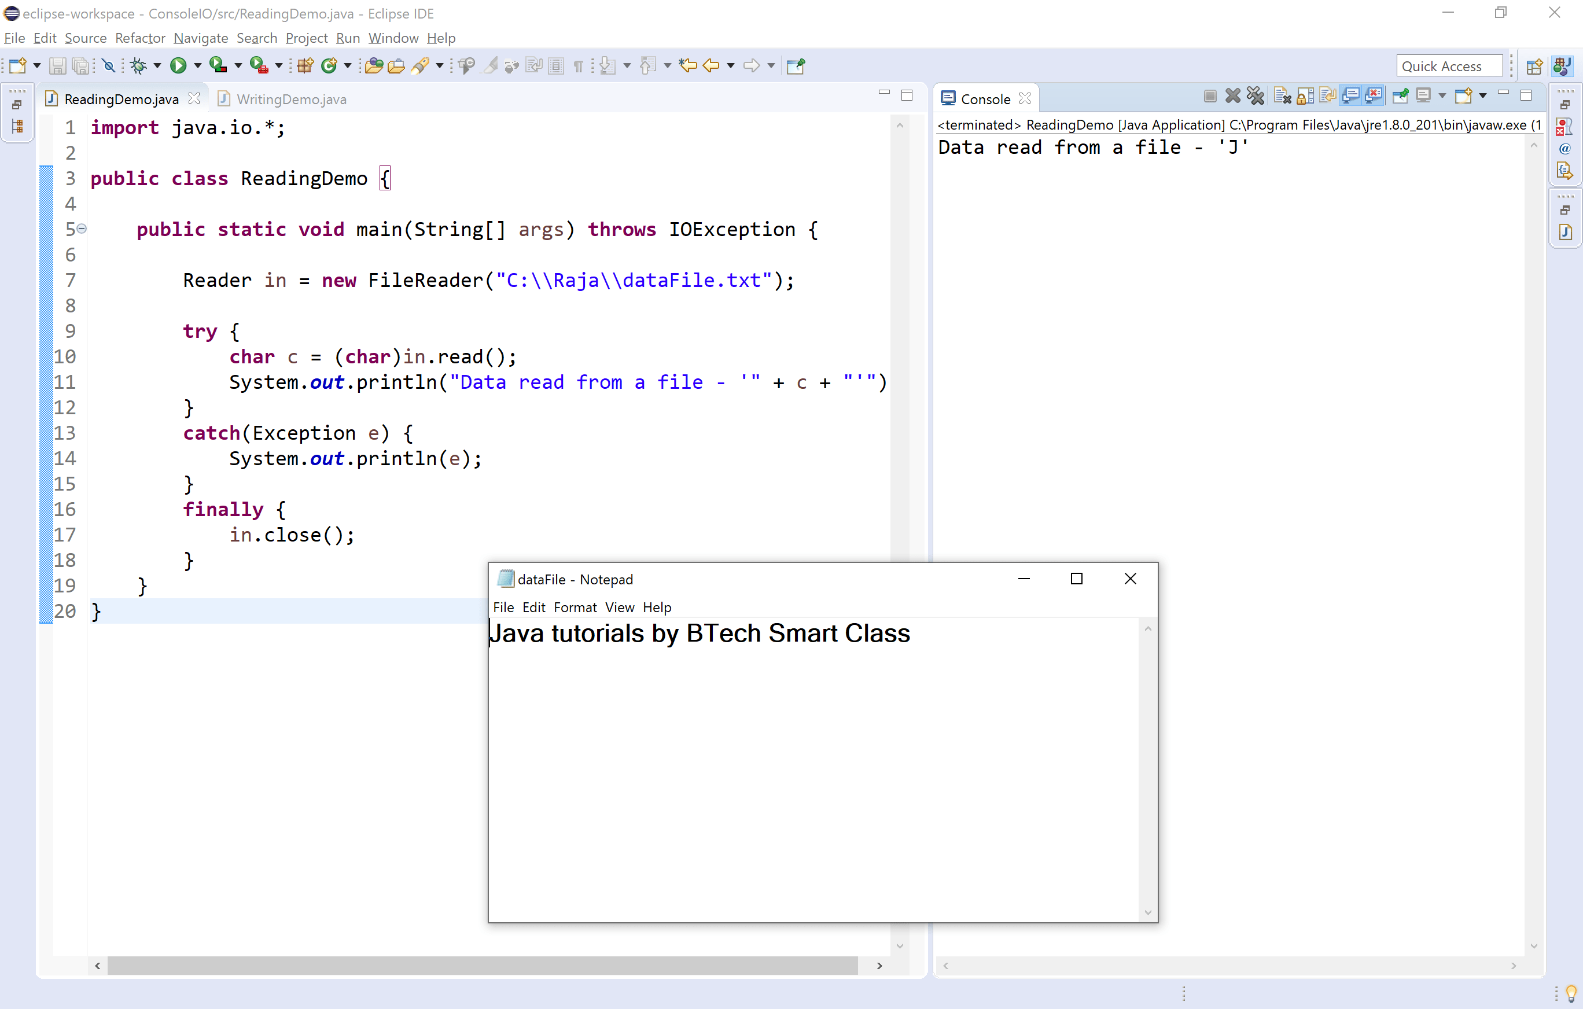Viewport: 1583px width, 1009px height.
Task: Click the New Java Class icon
Action: coord(329,65)
